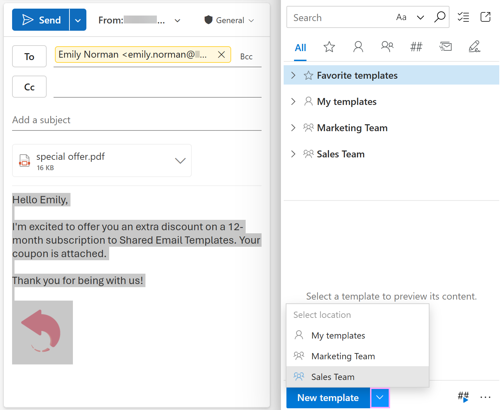The image size is (501, 410).
Task: Open the team templates group tab
Action: coord(387,47)
